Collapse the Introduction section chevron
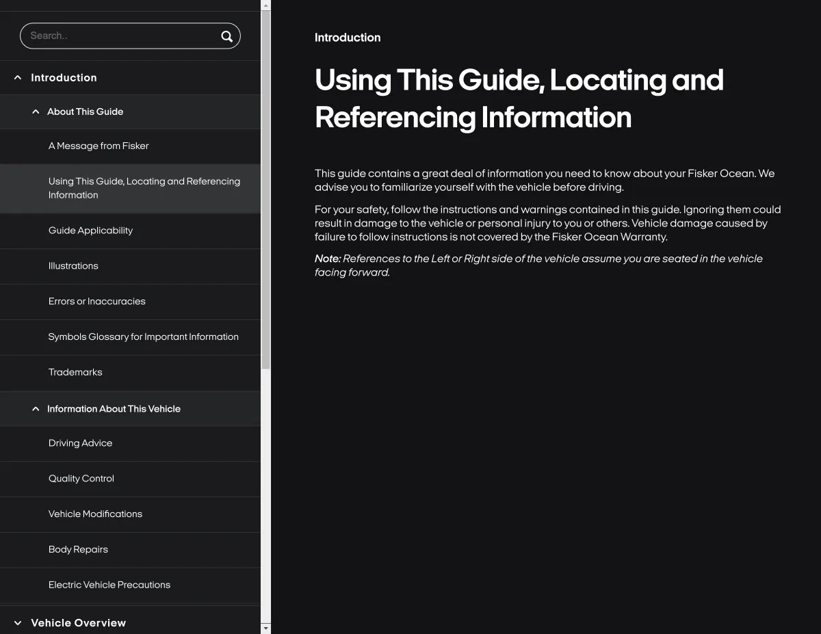The width and height of the screenshot is (821, 634). point(18,78)
